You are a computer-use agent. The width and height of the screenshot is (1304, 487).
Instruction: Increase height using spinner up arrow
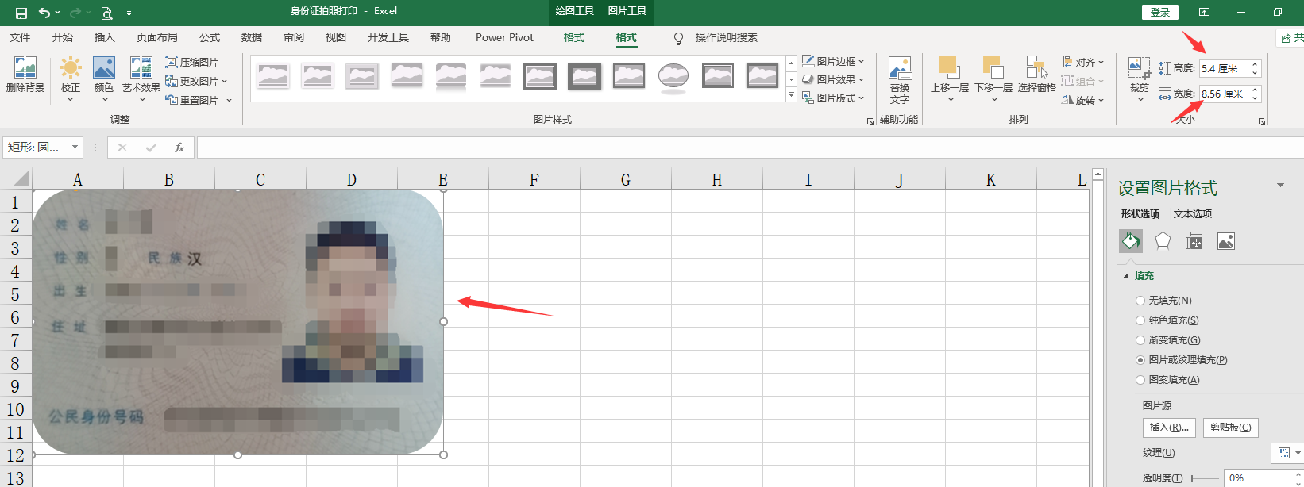click(1255, 65)
